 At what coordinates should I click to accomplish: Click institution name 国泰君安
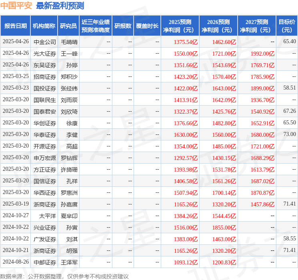[x=45, y=112]
